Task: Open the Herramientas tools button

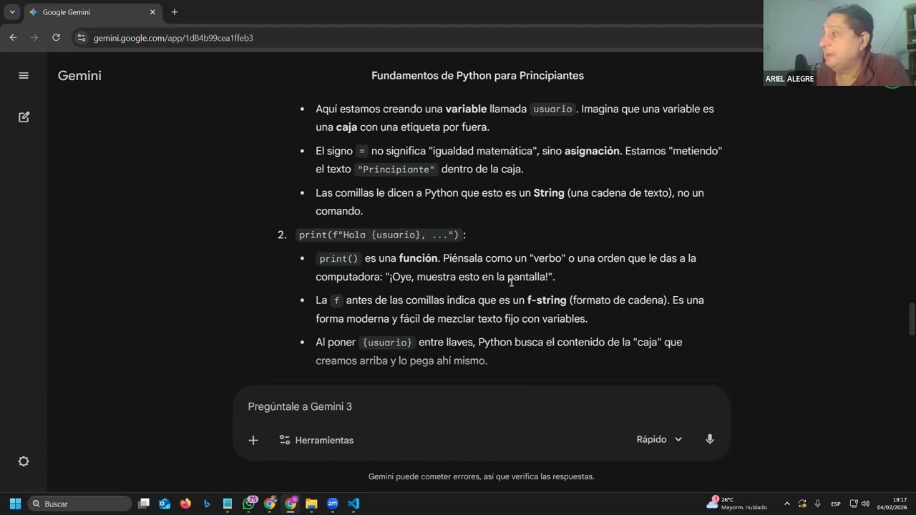Action: 316,440
